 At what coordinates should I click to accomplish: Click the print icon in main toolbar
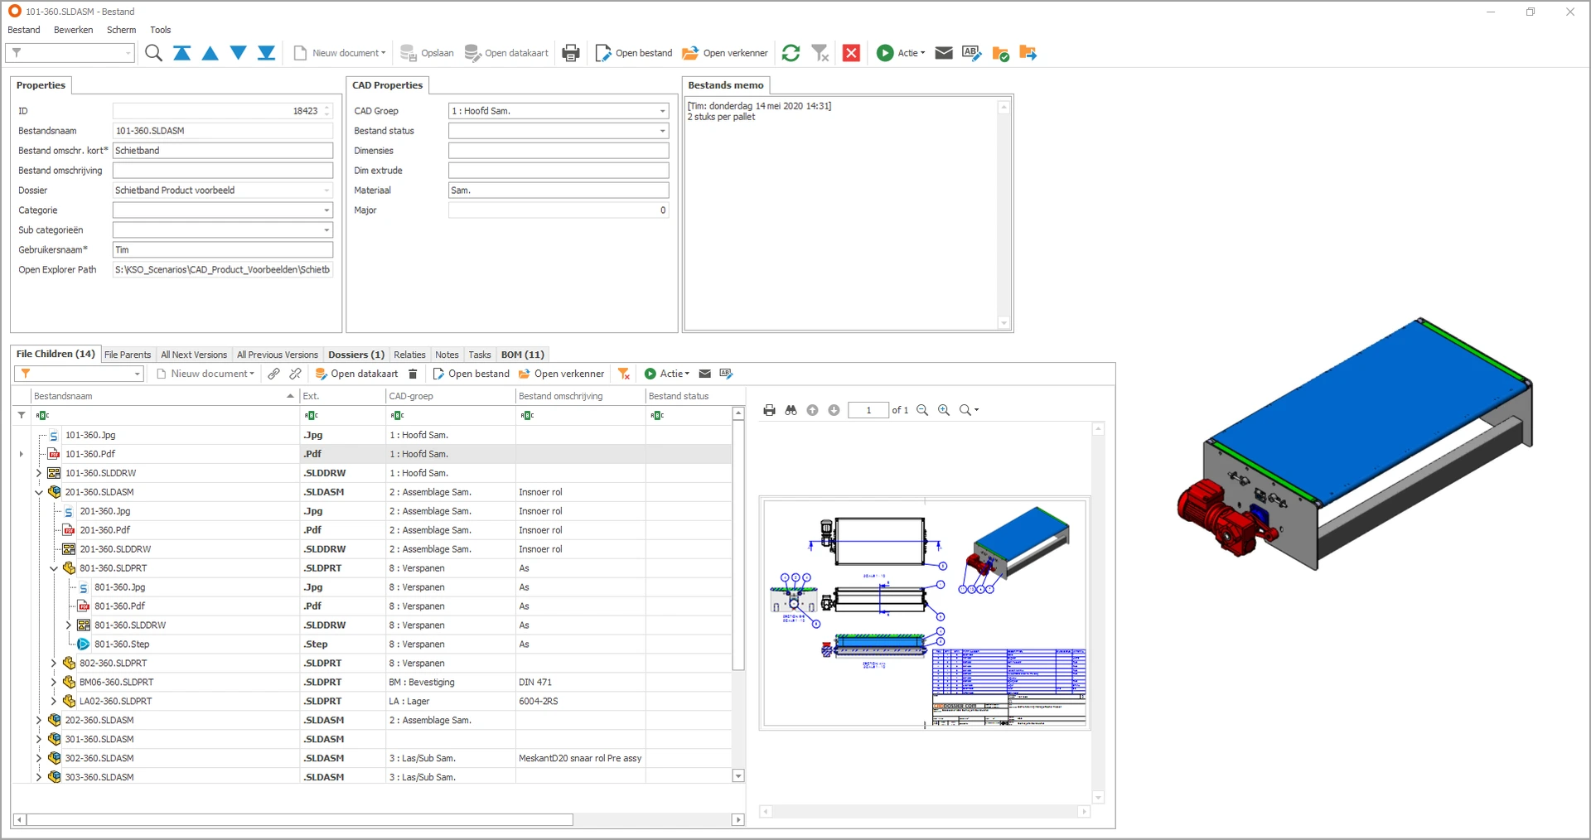click(x=571, y=53)
